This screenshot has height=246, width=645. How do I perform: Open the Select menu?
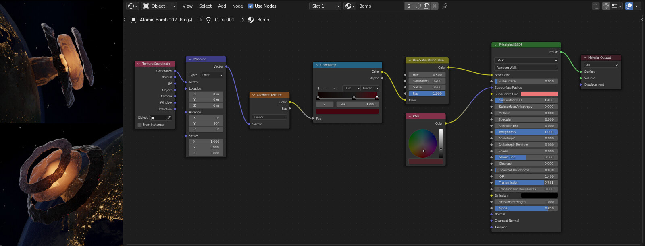click(x=205, y=6)
